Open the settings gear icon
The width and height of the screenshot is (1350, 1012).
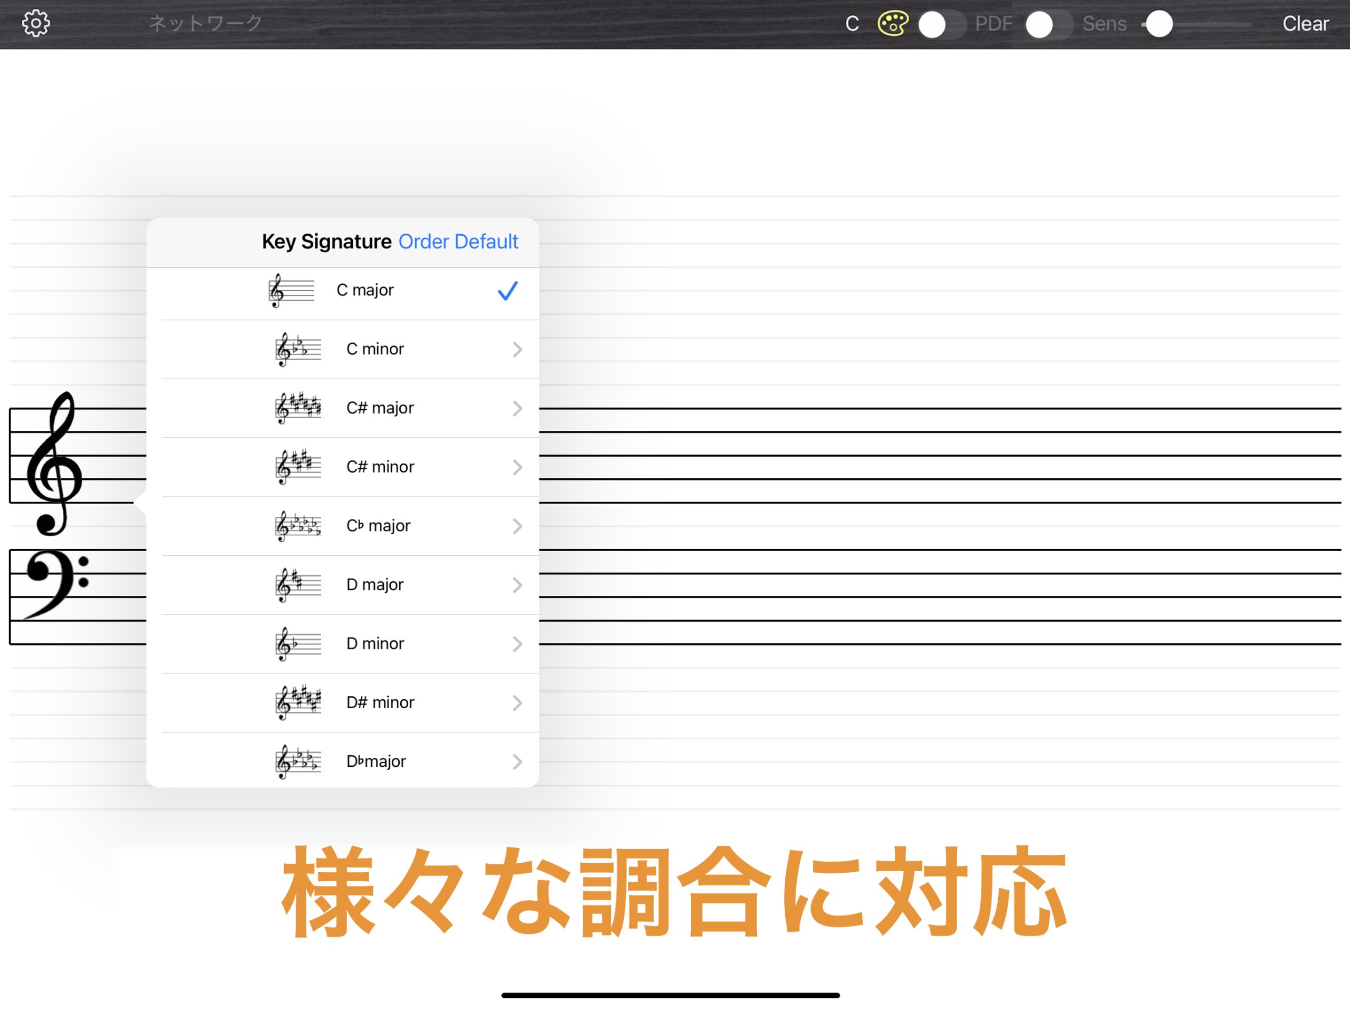point(35,24)
